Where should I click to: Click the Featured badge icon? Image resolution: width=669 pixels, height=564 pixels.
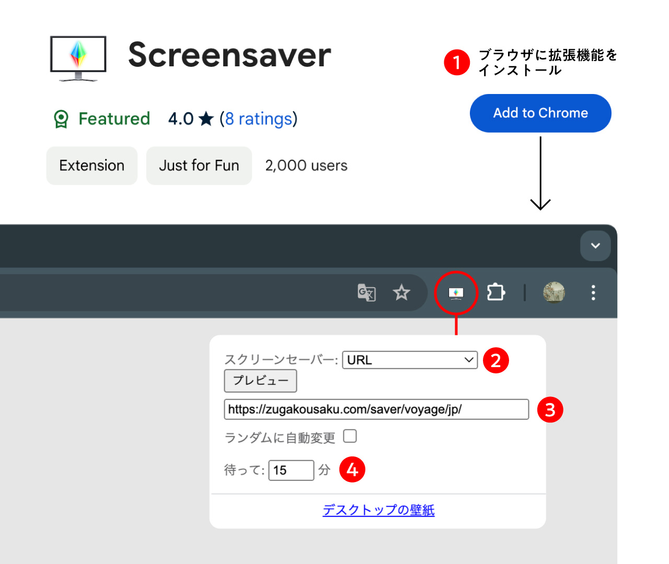(x=61, y=119)
